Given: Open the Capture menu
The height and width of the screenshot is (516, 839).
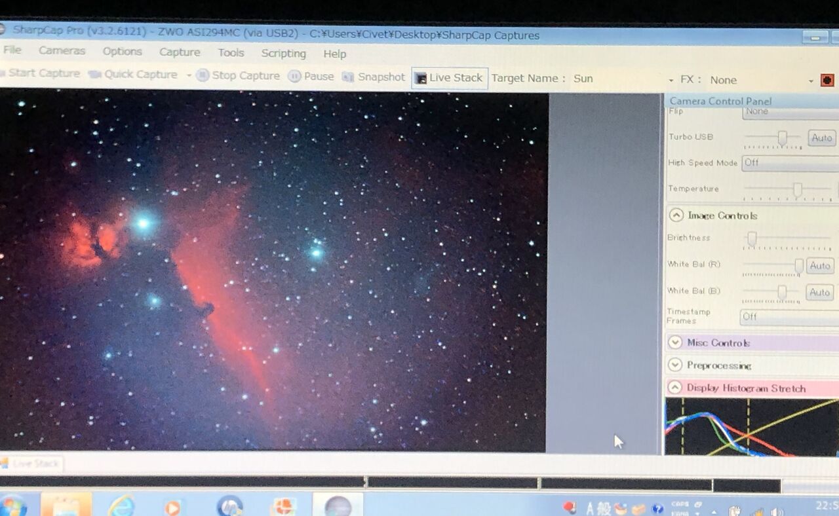Looking at the screenshot, I should [180, 52].
